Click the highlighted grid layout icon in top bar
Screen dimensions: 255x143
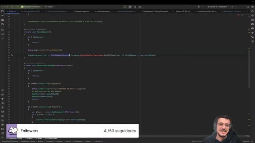[130, 7]
